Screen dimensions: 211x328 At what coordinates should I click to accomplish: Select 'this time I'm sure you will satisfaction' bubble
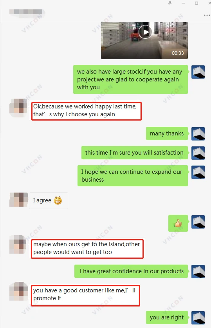point(134,153)
